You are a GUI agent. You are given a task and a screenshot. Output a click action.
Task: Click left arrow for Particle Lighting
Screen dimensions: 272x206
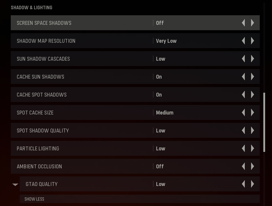click(x=243, y=148)
